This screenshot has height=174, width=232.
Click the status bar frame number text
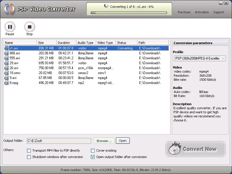coord(75,170)
